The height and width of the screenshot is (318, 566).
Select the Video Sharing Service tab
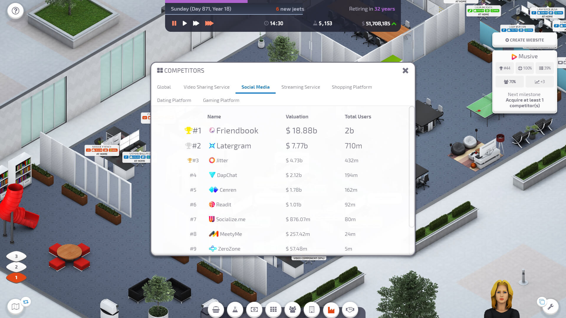[206, 87]
